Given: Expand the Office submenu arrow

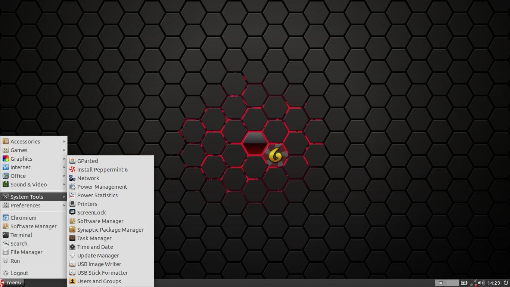Looking at the screenshot, I should (x=64, y=176).
